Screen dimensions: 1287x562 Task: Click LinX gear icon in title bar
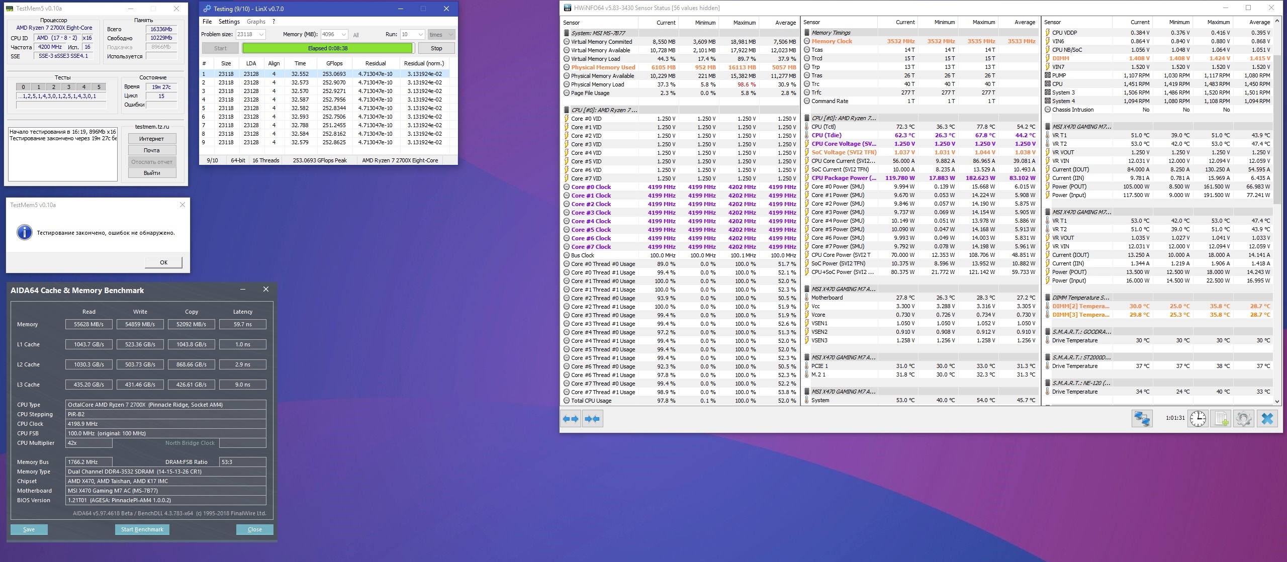(x=207, y=9)
